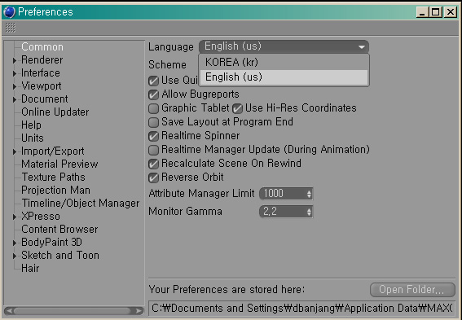Click "Your Preferences are stored here:" text
This screenshot has width=462, height=320.
pos(227,290)
